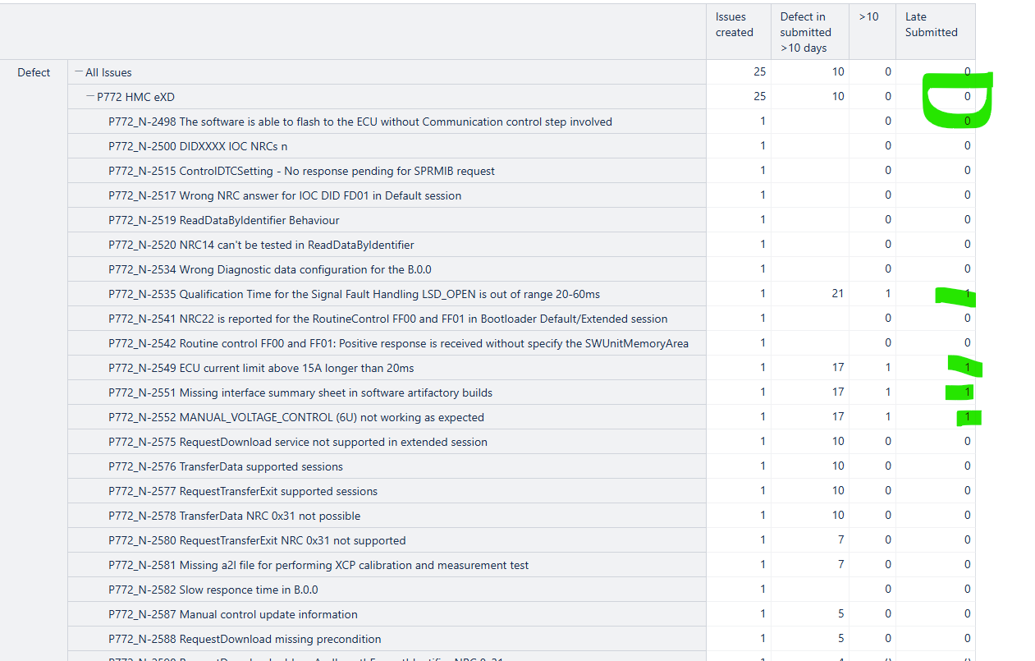Screen dimensions: 1035x661
Task: Open P772_N-2588 RequestDownload missing precondition
Action: pos(245,639)
